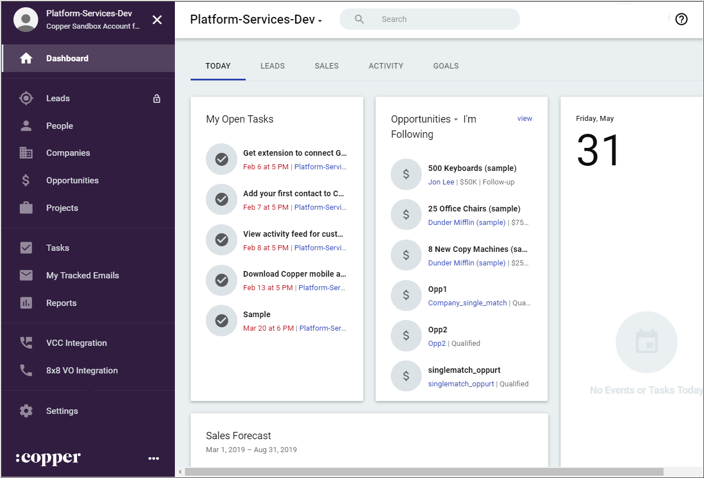Viewport: 704px width, 478px height.
Task: Open the three-dot menu beside copper logo
Action: 154,459
